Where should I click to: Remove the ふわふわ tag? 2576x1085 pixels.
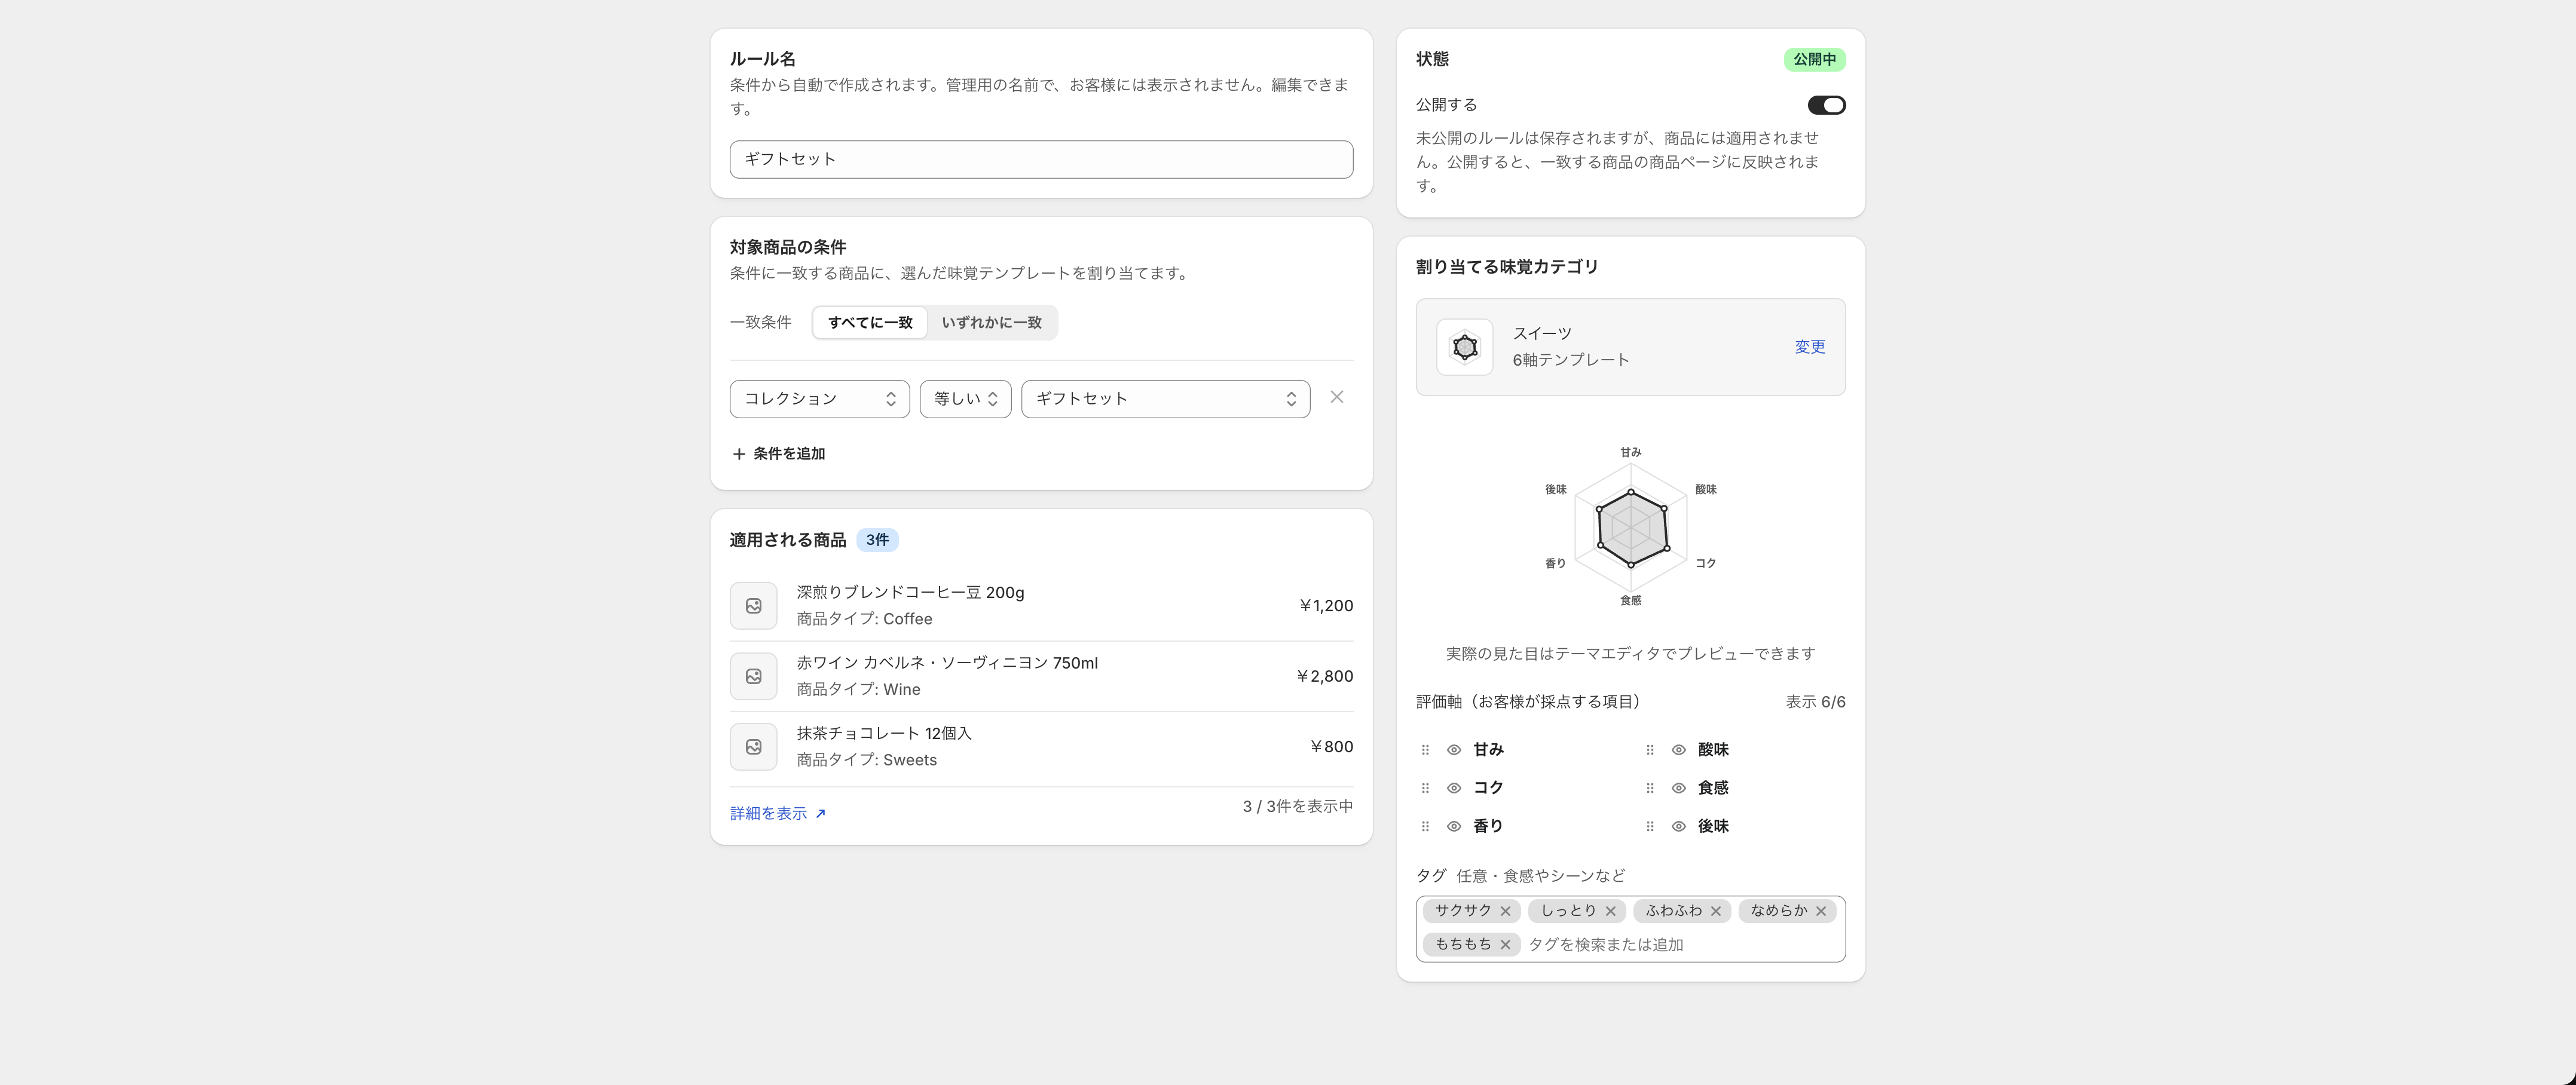(x=1715, y=911)
